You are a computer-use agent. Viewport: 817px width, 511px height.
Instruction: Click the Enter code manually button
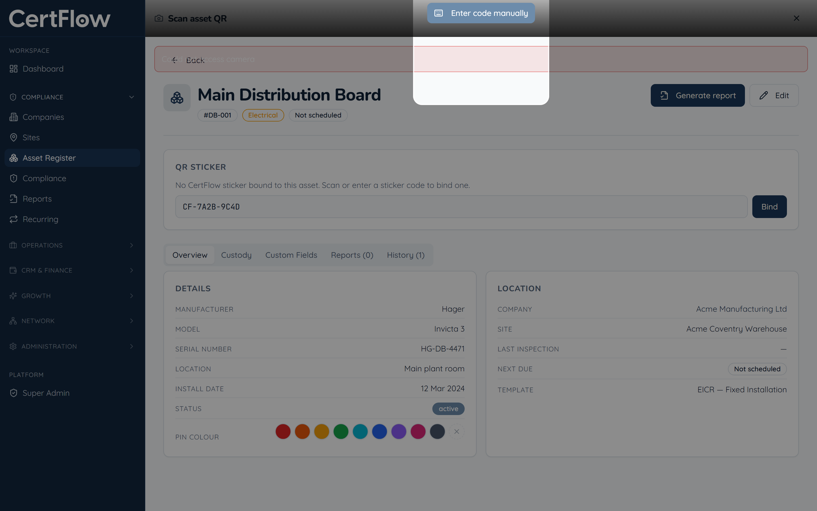[x=481, y=13]
